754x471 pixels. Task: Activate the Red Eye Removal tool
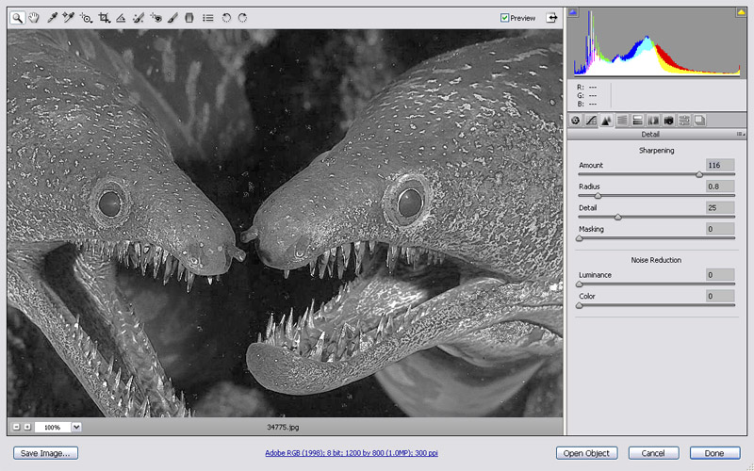pos(156,17)
